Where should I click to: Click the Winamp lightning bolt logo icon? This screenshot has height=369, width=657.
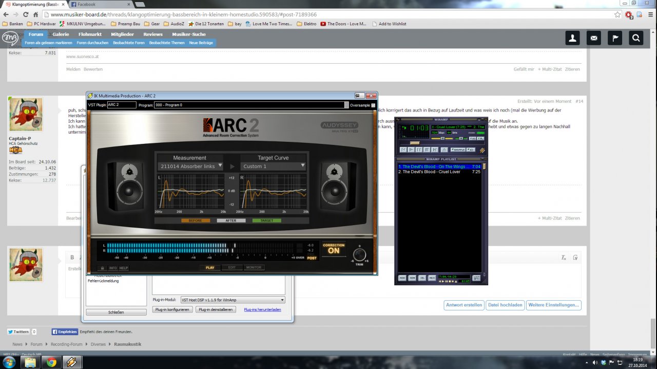pos(482,151)
